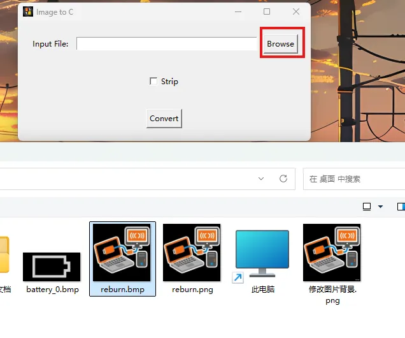Open the view options dropdown arrow
This screenshot has height=338, width=405.
pyautogui.click(x=380, y=207)
